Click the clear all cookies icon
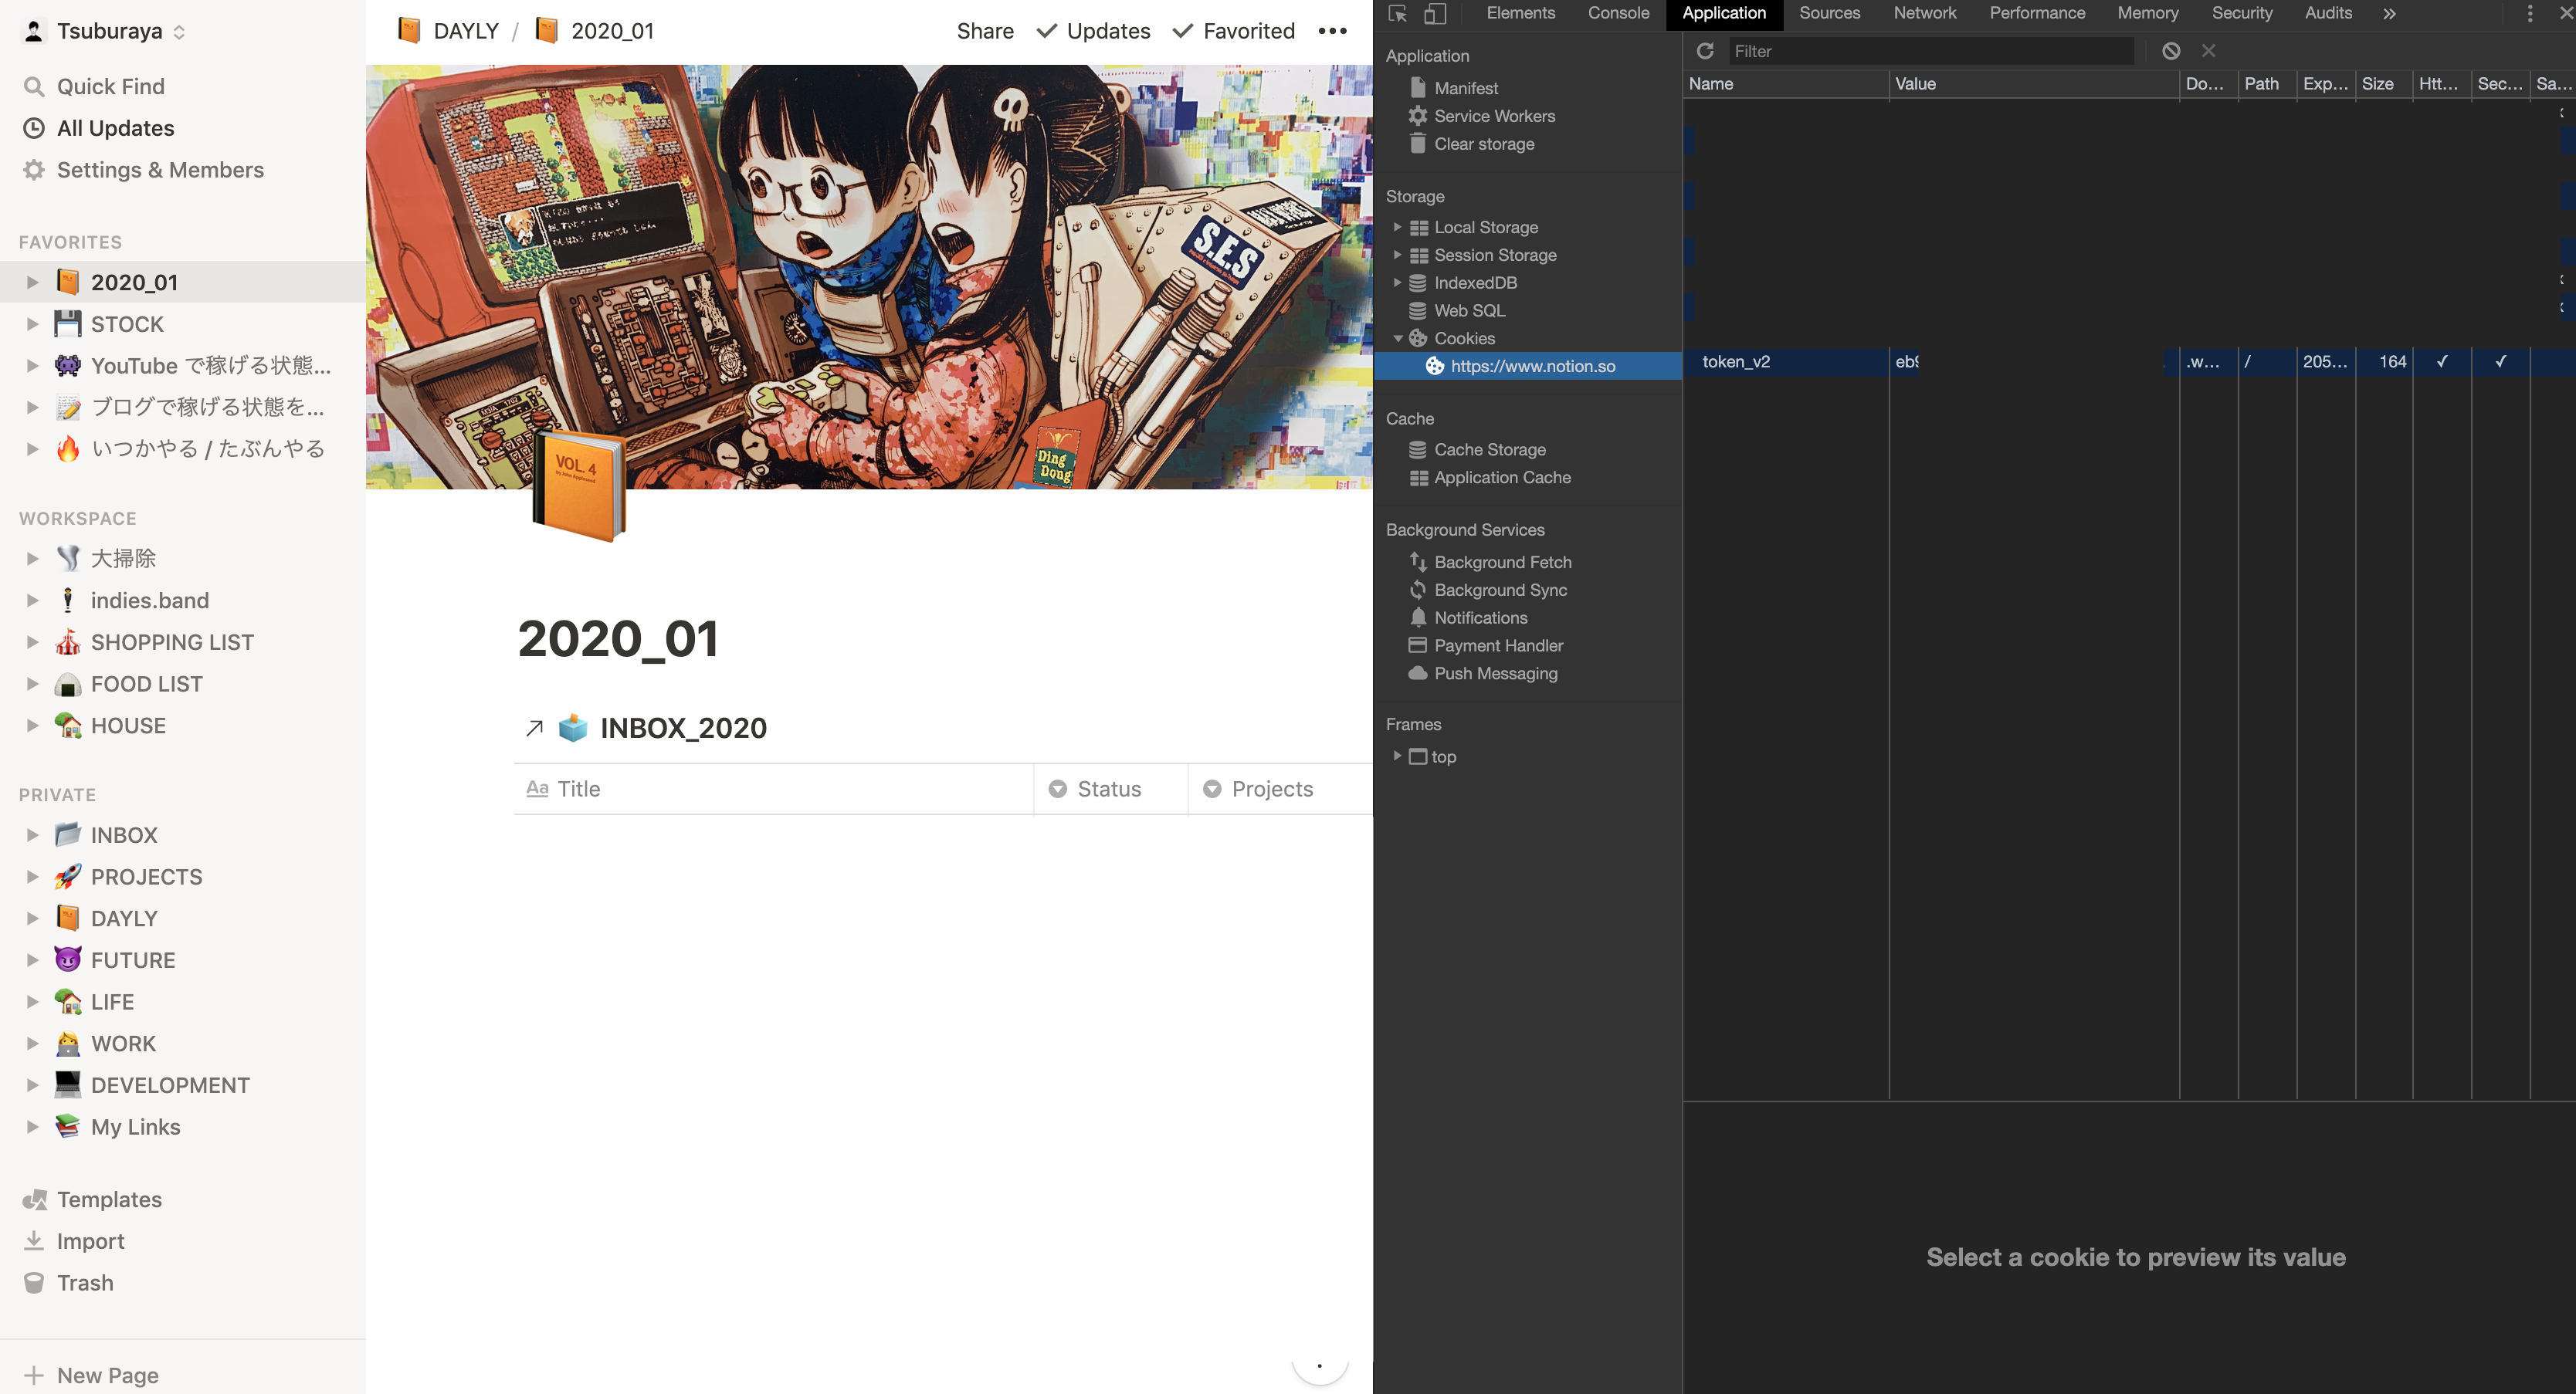This screenshot has height=1394, width=2576. coord(2170,51)
